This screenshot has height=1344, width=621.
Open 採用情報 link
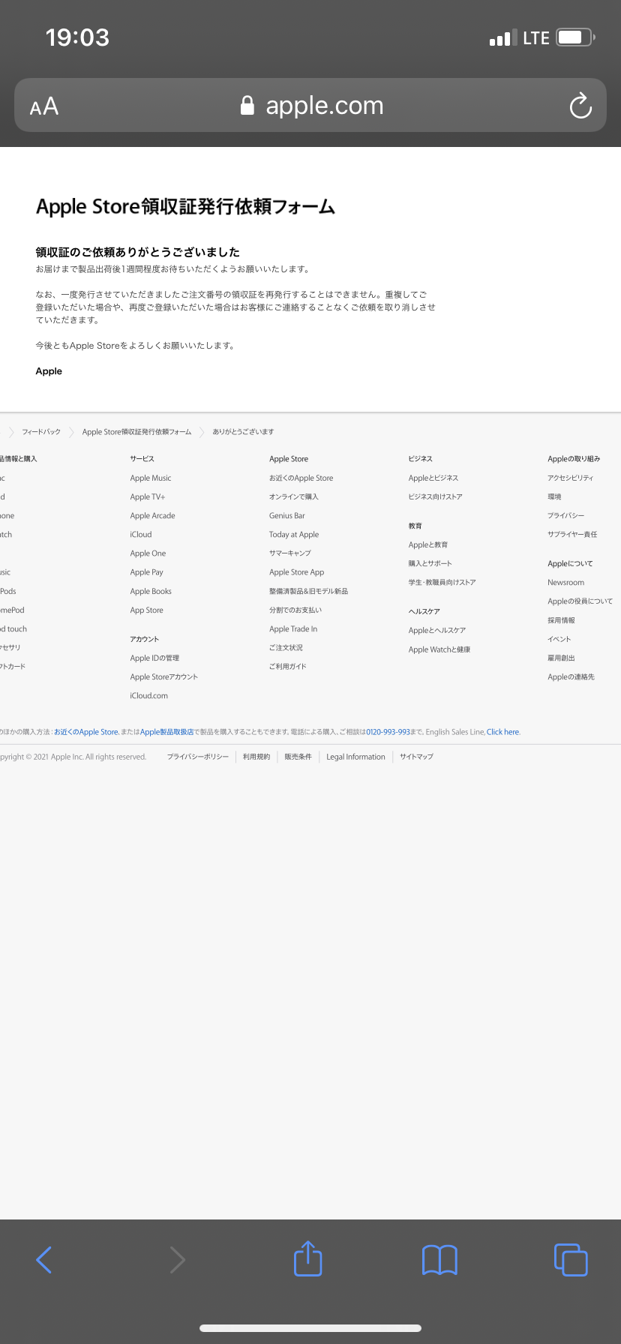coord(562,621)
